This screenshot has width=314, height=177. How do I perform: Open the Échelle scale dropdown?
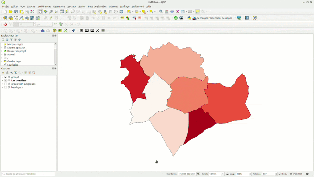tap(223, 174)
